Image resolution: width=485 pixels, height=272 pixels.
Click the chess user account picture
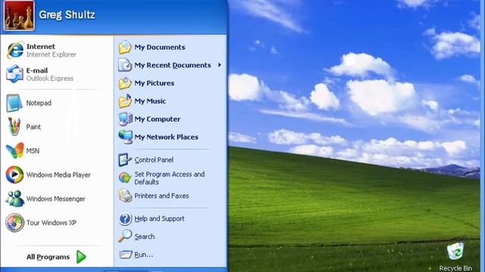(19, 15)
